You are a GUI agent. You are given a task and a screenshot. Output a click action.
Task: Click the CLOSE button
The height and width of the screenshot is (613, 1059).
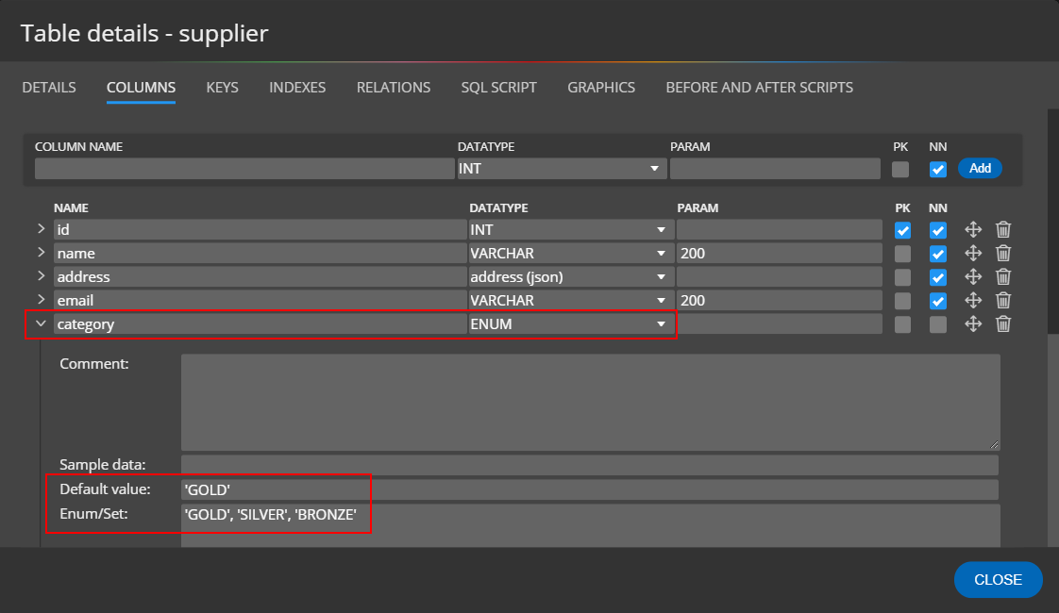coord(998,579)
